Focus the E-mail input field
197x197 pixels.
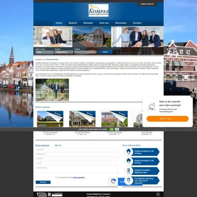(x=77, y=163)
